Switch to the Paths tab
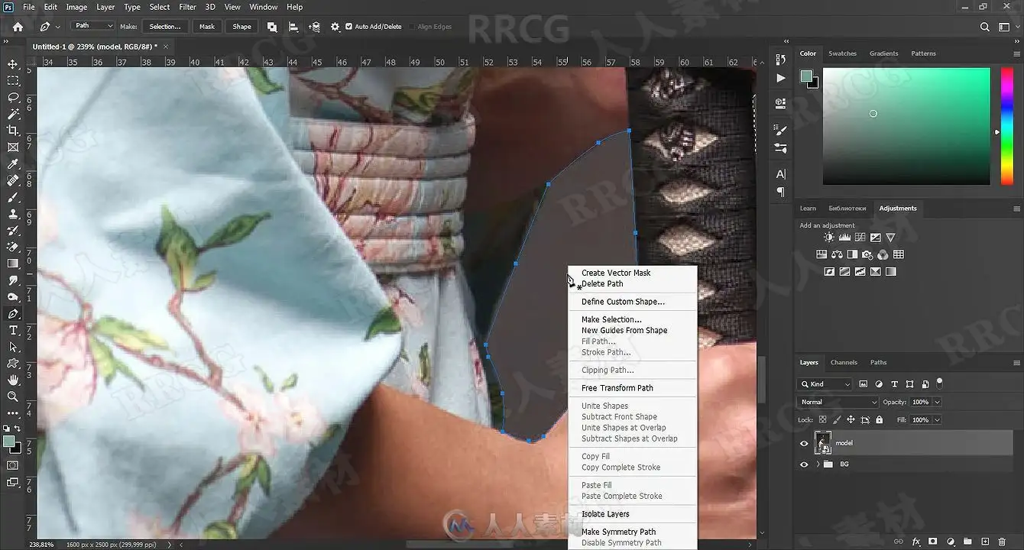This screenshot has height=550, width=1024. click(x=879, y=362)
